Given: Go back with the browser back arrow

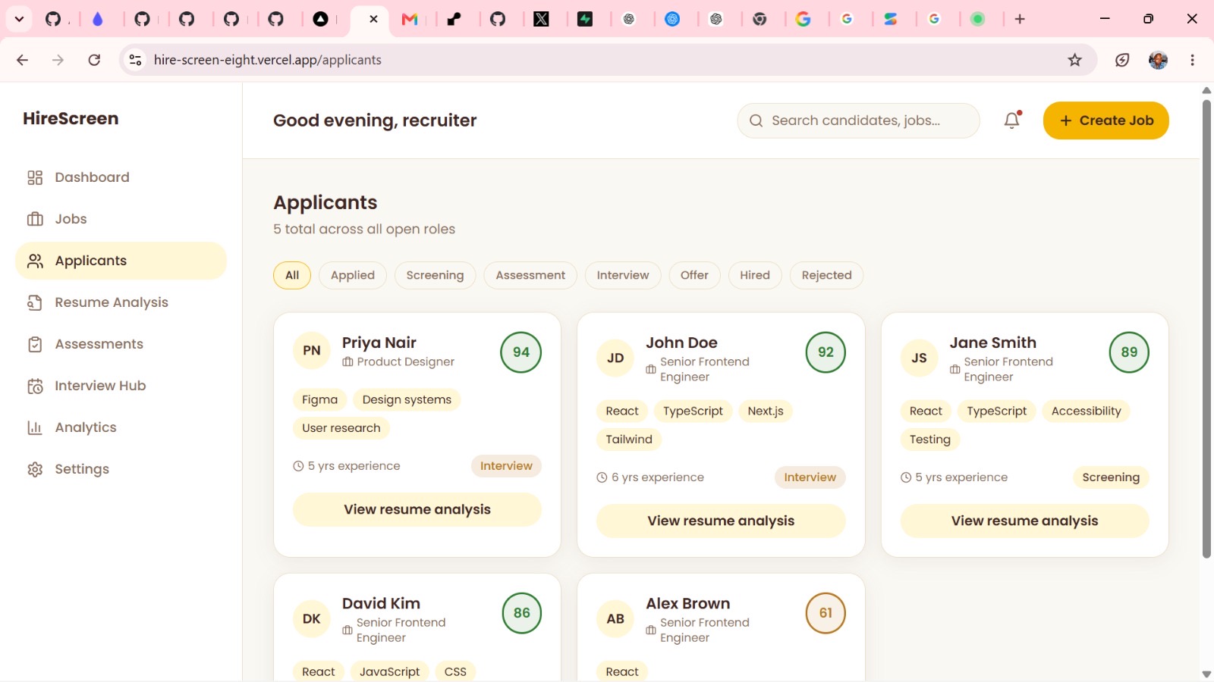Looking at the screenshot, I should point(22,60).
